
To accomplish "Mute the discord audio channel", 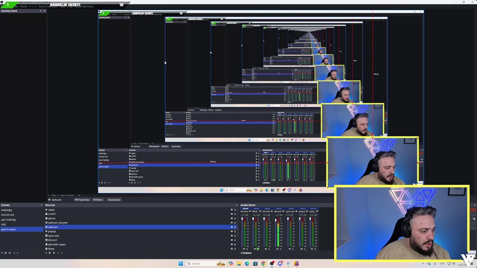I will (277, 249).
